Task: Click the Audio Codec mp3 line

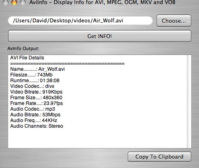Action: pos(33,109)
